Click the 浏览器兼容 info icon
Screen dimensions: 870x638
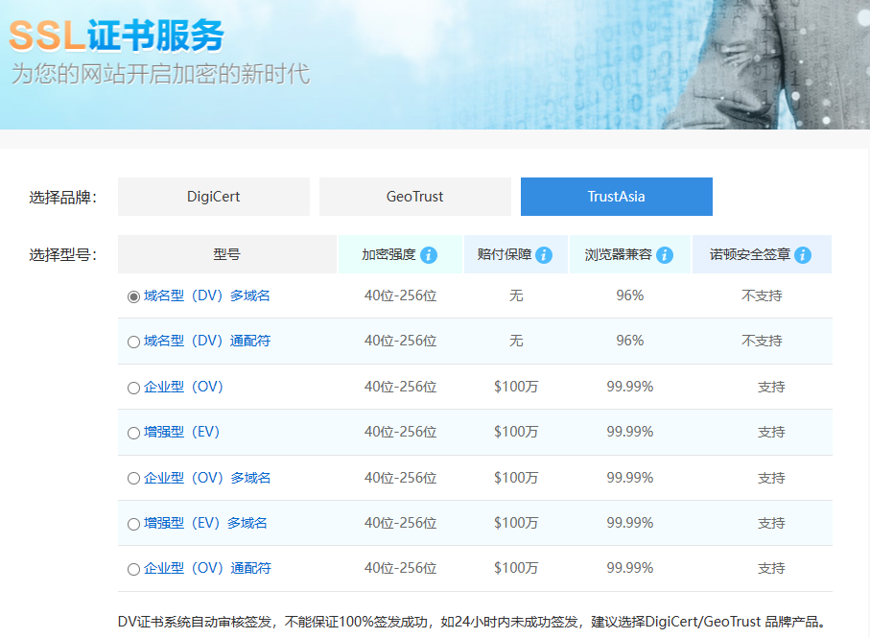663,254
